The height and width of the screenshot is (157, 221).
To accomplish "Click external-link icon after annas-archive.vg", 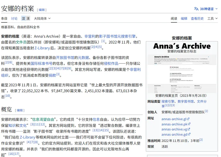I will click(x=189, y=129).
